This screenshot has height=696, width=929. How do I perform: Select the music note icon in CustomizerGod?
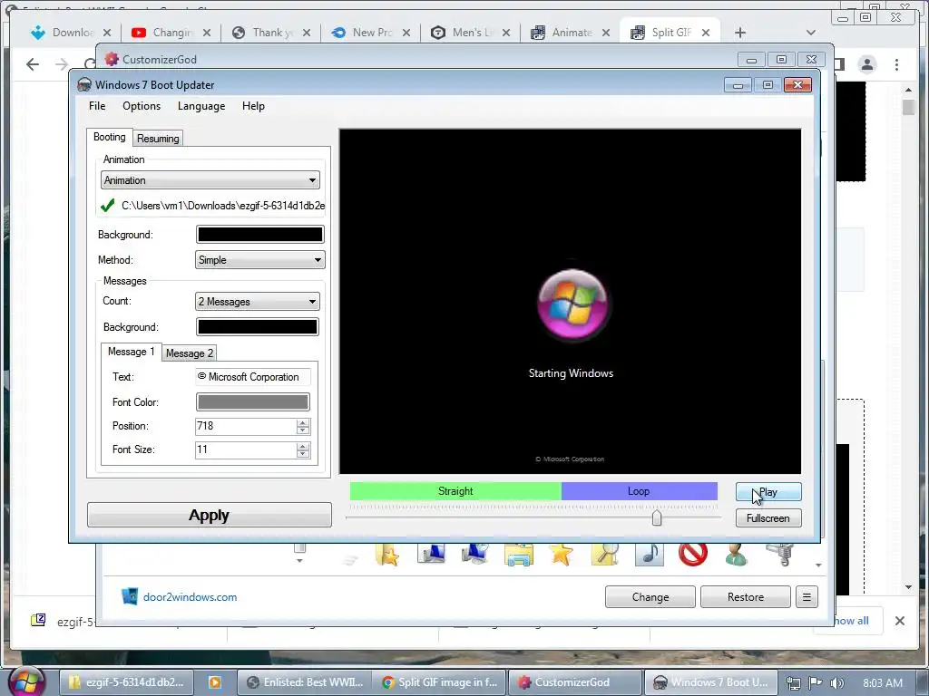[650, 554]
